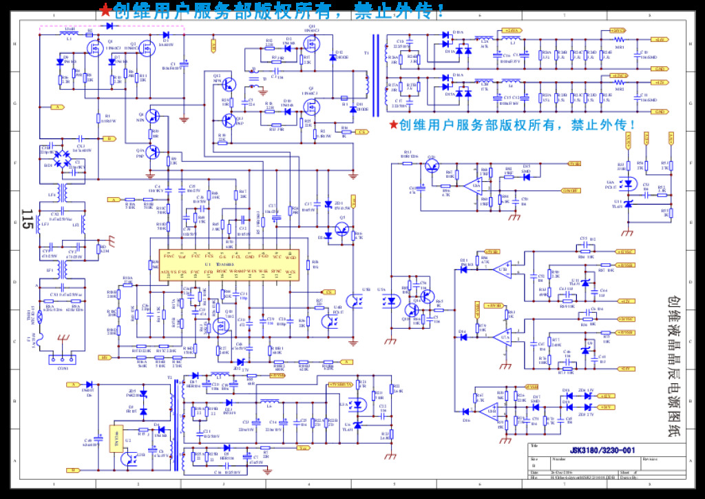Screen dimensions: 705x499
Task: Select the GND port below +24V output
Action: pos(660,69)
